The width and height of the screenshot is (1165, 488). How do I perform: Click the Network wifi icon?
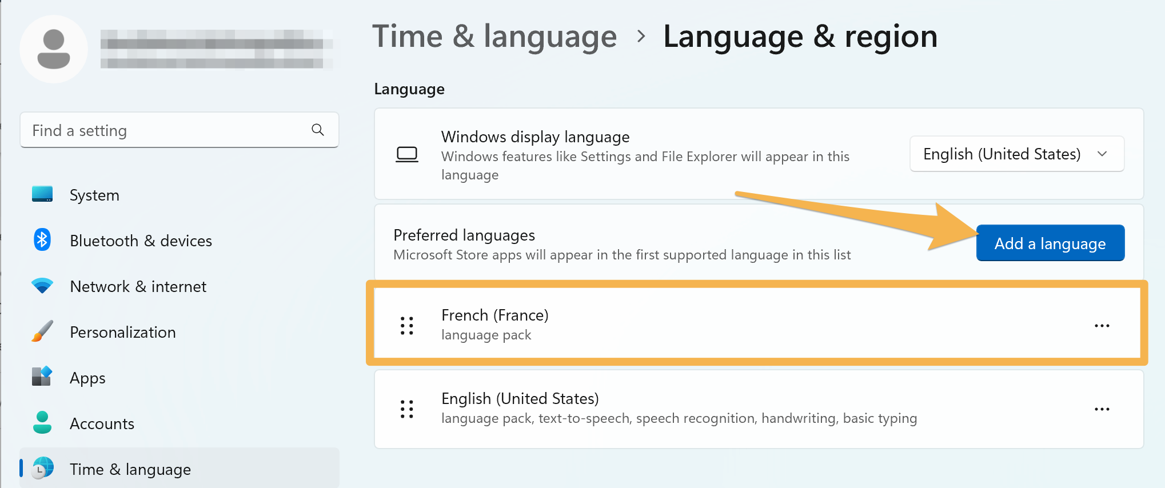(42, 286)
